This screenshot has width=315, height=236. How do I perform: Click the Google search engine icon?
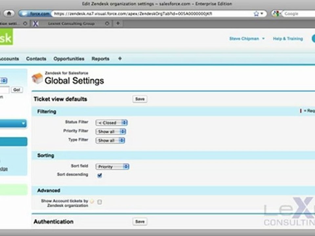[276, 14]
